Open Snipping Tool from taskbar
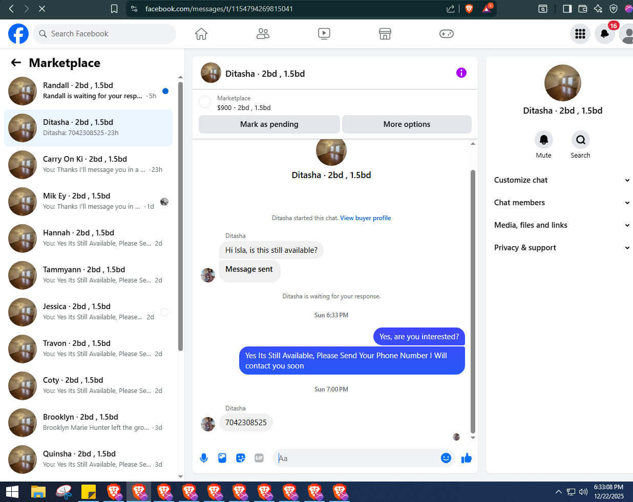This screenshot has width=633, height=502. 64,492
